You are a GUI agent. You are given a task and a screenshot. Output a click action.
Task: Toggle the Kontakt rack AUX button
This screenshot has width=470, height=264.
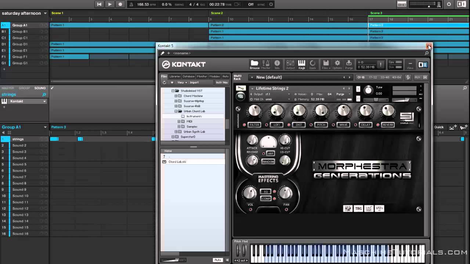[417, 77]
